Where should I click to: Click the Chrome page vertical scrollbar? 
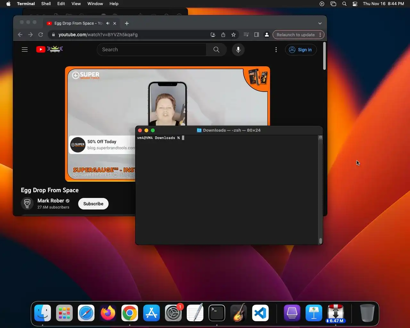coord(324,56)
